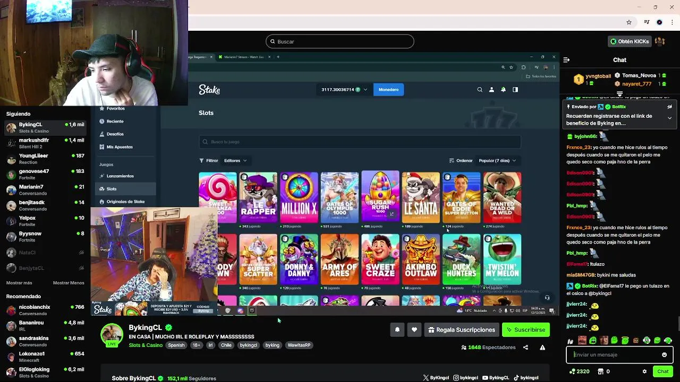
Task: Open Sweet Craze slot thumbnail
Action: pyautogui.click(x=380, y=259)
